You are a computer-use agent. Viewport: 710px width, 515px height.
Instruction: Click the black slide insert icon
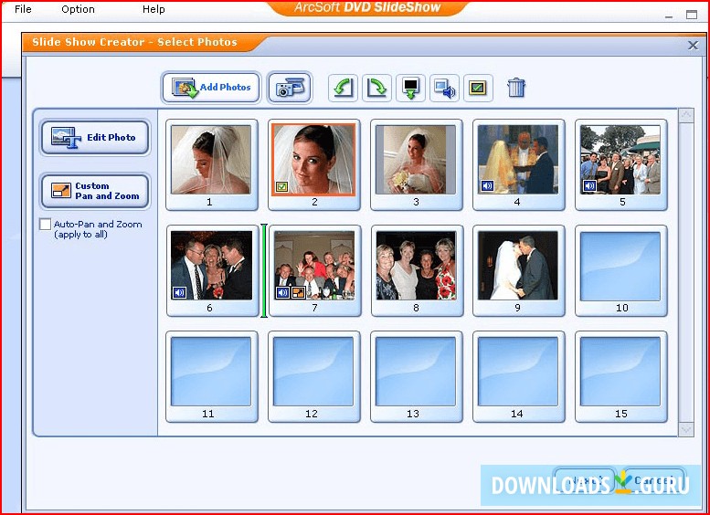coord(410,88)
